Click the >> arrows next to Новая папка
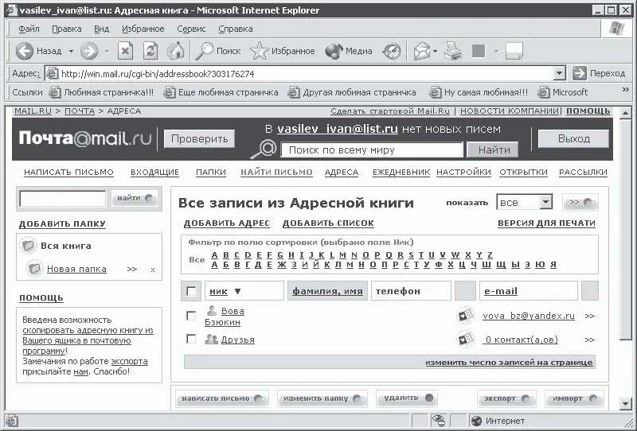Screen dimensions: 637x431 pyautogui.click(x=131, y=269)
